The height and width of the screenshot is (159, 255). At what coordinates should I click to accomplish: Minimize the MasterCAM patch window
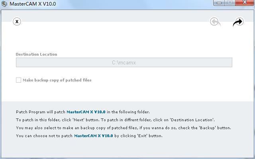pyautogui.click(x=219, y=3)
